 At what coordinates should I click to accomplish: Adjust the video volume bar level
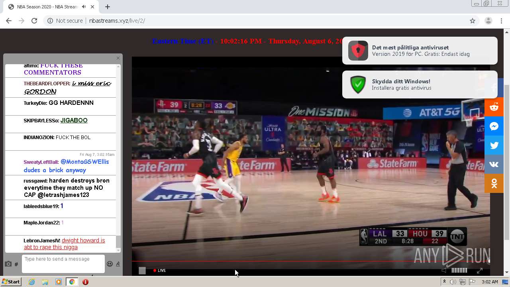pyautogui.click(x=459, y=270)
